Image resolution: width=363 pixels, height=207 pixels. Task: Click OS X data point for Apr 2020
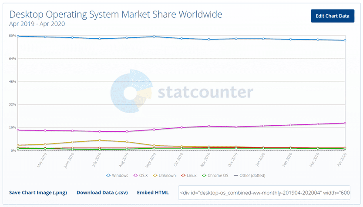(345, 123)
